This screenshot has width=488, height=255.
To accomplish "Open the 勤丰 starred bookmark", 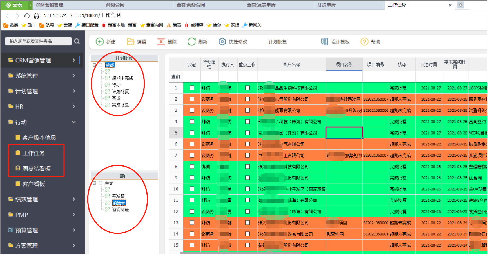I will [29, 25].
